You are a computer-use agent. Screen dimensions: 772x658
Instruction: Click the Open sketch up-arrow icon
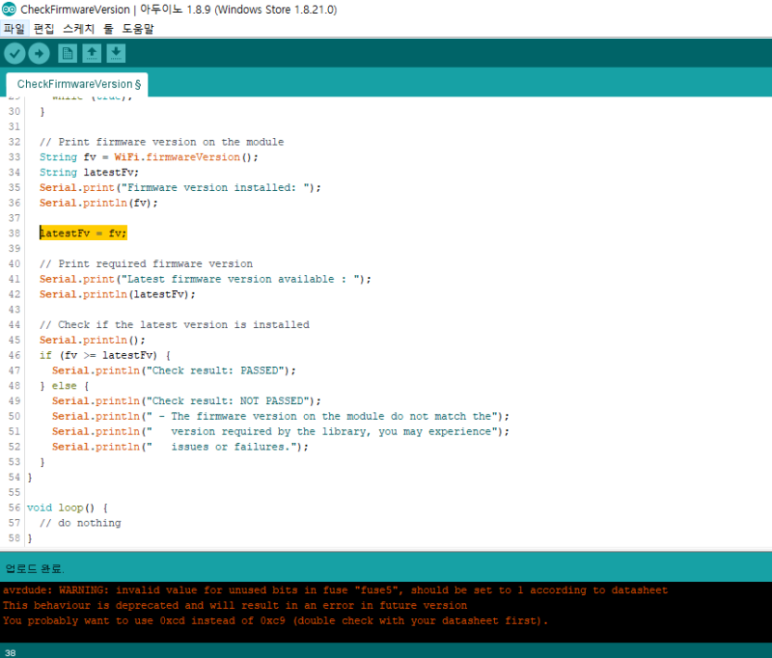[x=92, y=53]
